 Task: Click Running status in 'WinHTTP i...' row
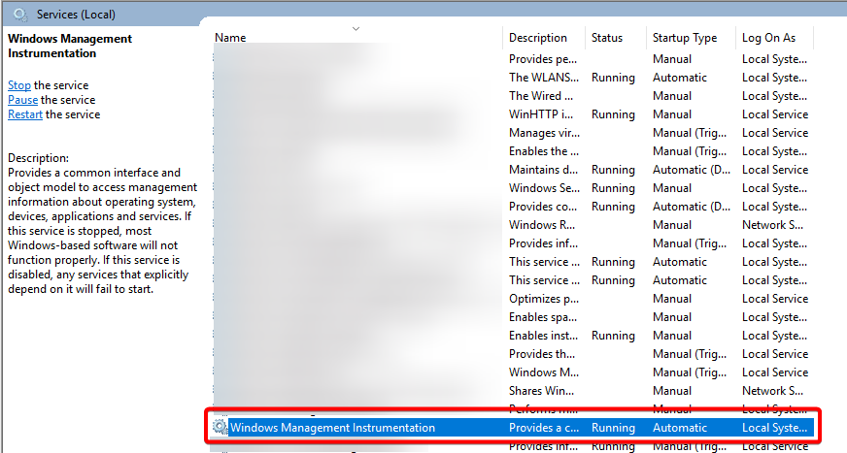tap(613, 114)
